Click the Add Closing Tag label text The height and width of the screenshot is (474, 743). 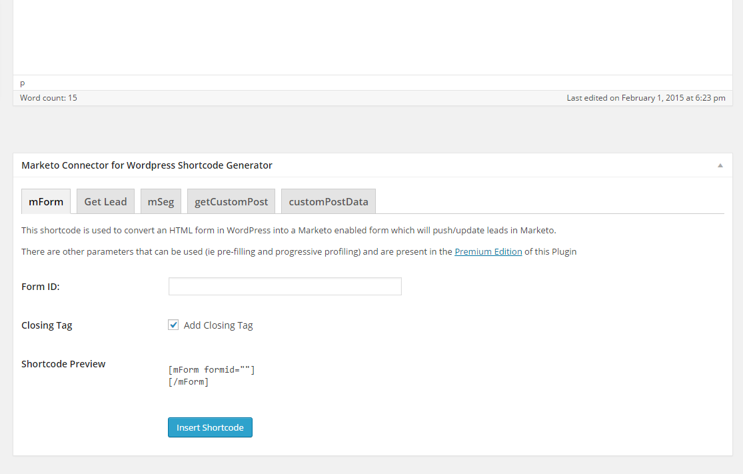point(219,325)
